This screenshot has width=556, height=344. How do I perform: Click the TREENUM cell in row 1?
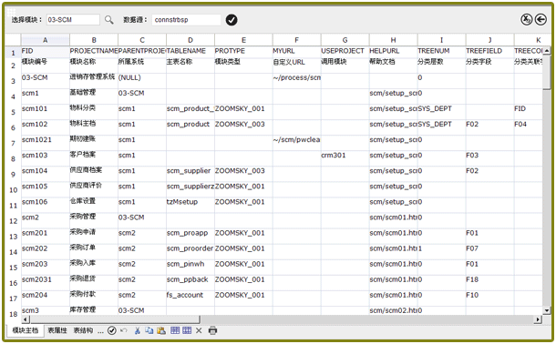click(441, 51)
